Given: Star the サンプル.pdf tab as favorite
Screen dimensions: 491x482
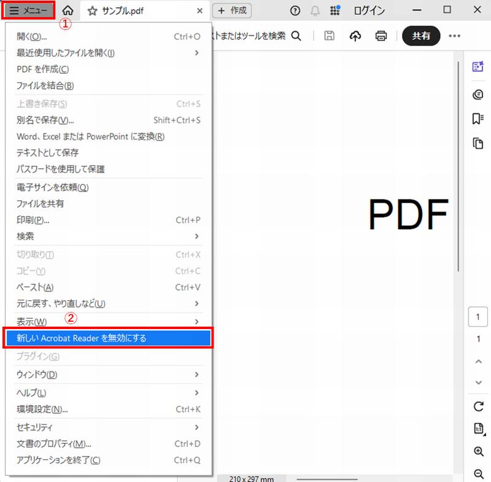Looking at the screenshot, I should pyautogui.click(x=92, y=11).
